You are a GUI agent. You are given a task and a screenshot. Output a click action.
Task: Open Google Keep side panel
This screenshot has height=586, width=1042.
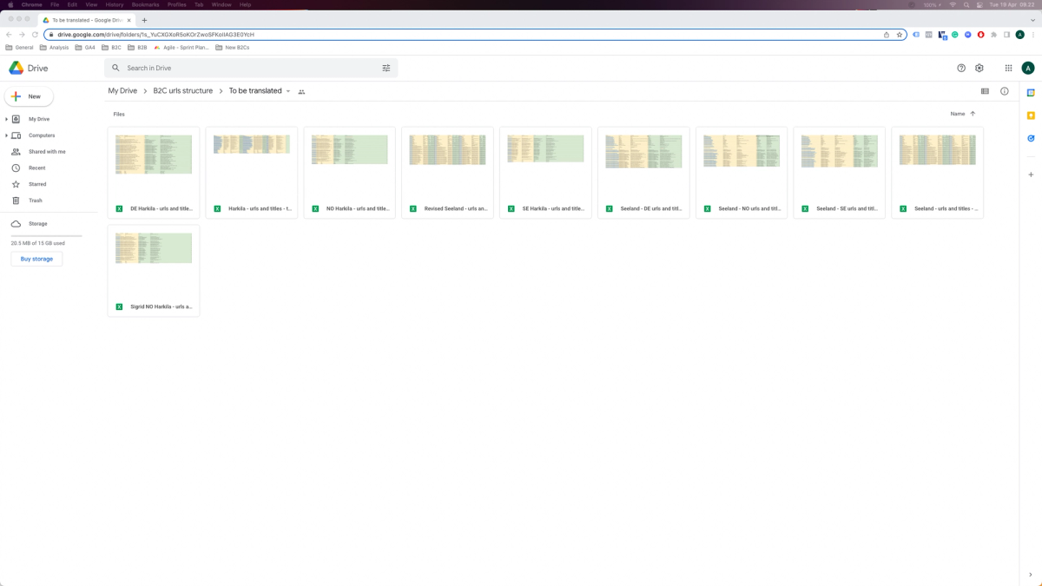pyautogui.click(x=1031, y=115)
